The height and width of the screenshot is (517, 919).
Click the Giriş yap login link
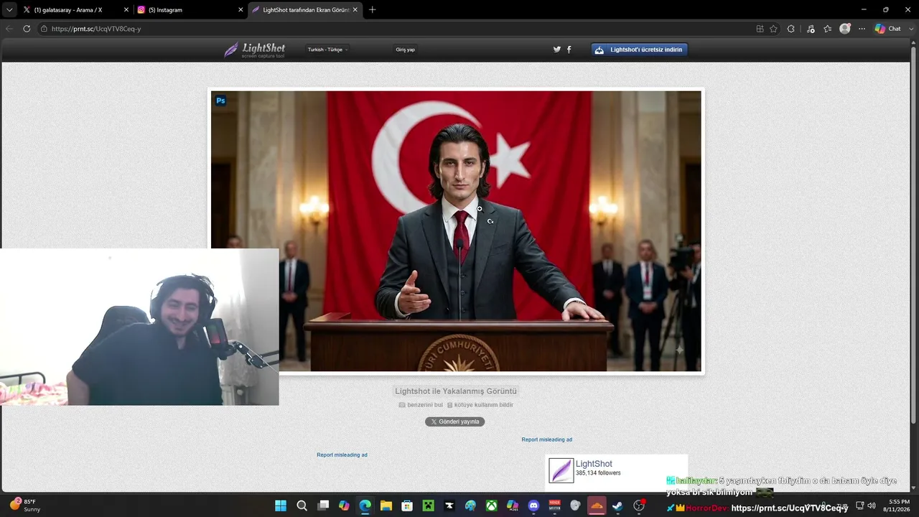406,50
